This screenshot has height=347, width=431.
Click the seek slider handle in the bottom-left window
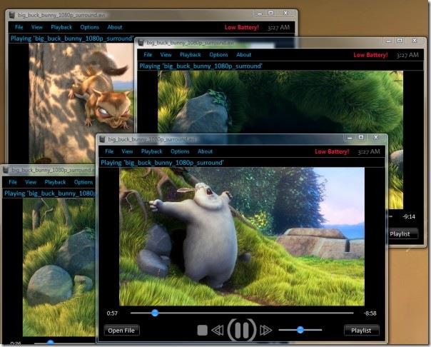pyautogui.click(x=50, y=343)
